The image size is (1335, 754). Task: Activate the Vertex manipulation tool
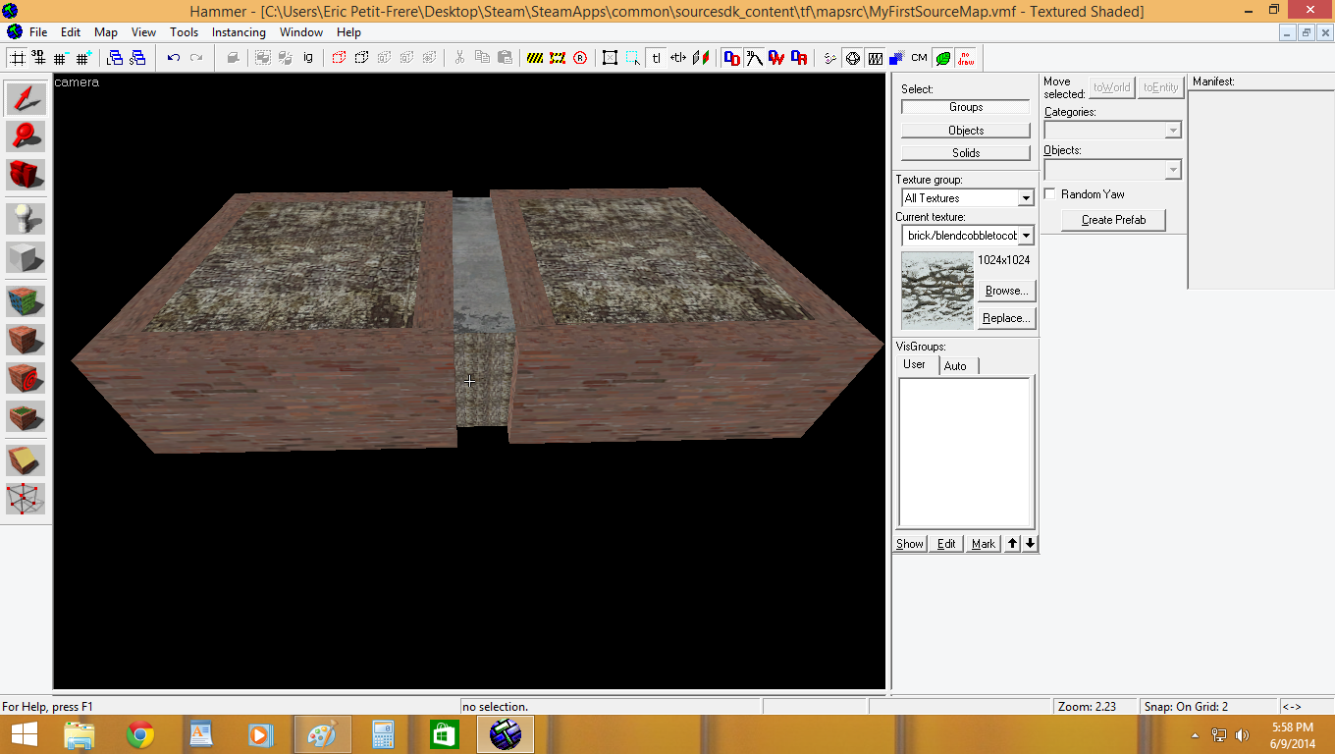tap(25, 499)
